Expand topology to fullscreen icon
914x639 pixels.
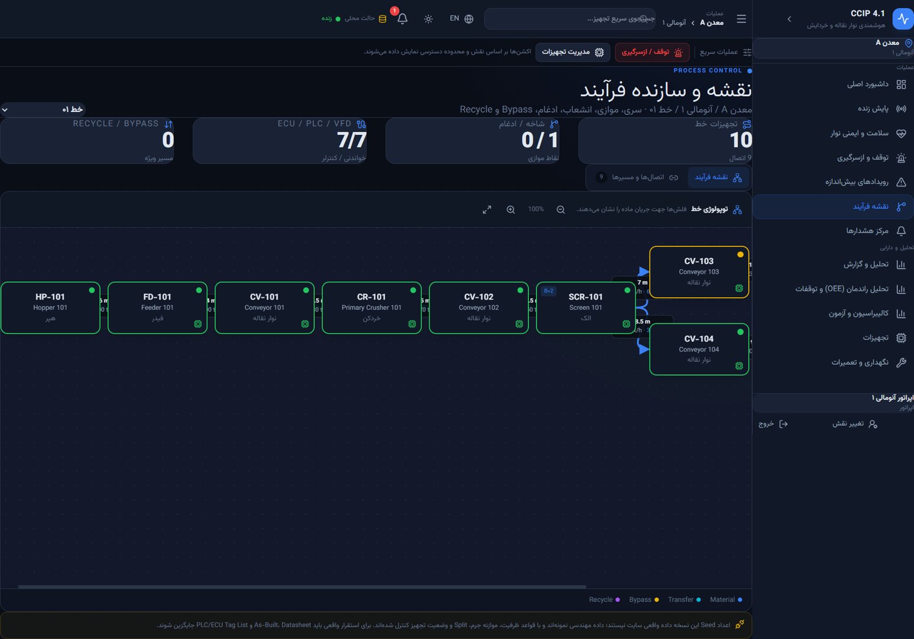(x=487, y=210)
